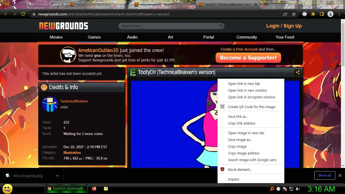345x194 pixels.
Task: Click the search magnifier icon
Action: [221, 26]
